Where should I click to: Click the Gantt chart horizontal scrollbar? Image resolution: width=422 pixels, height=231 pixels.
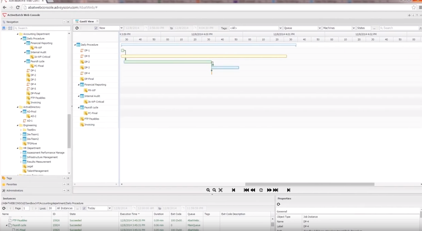pos(310,184)
